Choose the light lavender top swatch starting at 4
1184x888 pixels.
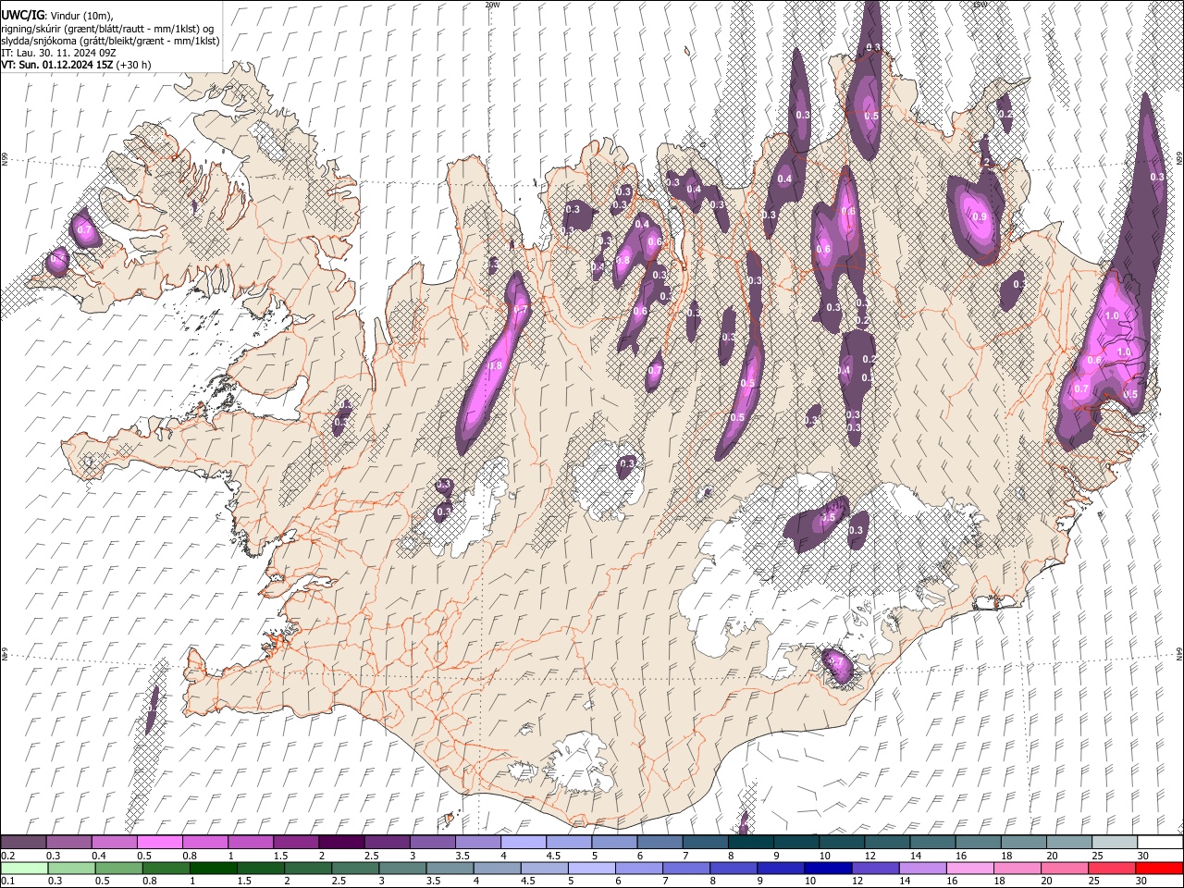(x=524, y=842)
